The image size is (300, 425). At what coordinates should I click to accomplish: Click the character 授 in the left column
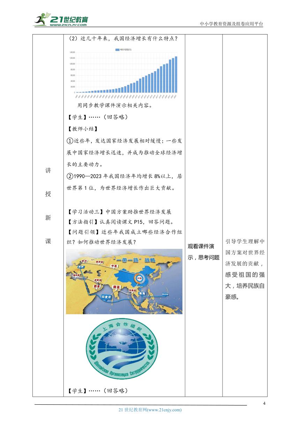pos(48,194)
